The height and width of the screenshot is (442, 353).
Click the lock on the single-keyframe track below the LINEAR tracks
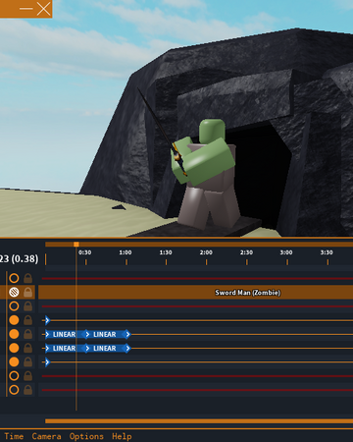pyautogui.click(x=28, y=361)
